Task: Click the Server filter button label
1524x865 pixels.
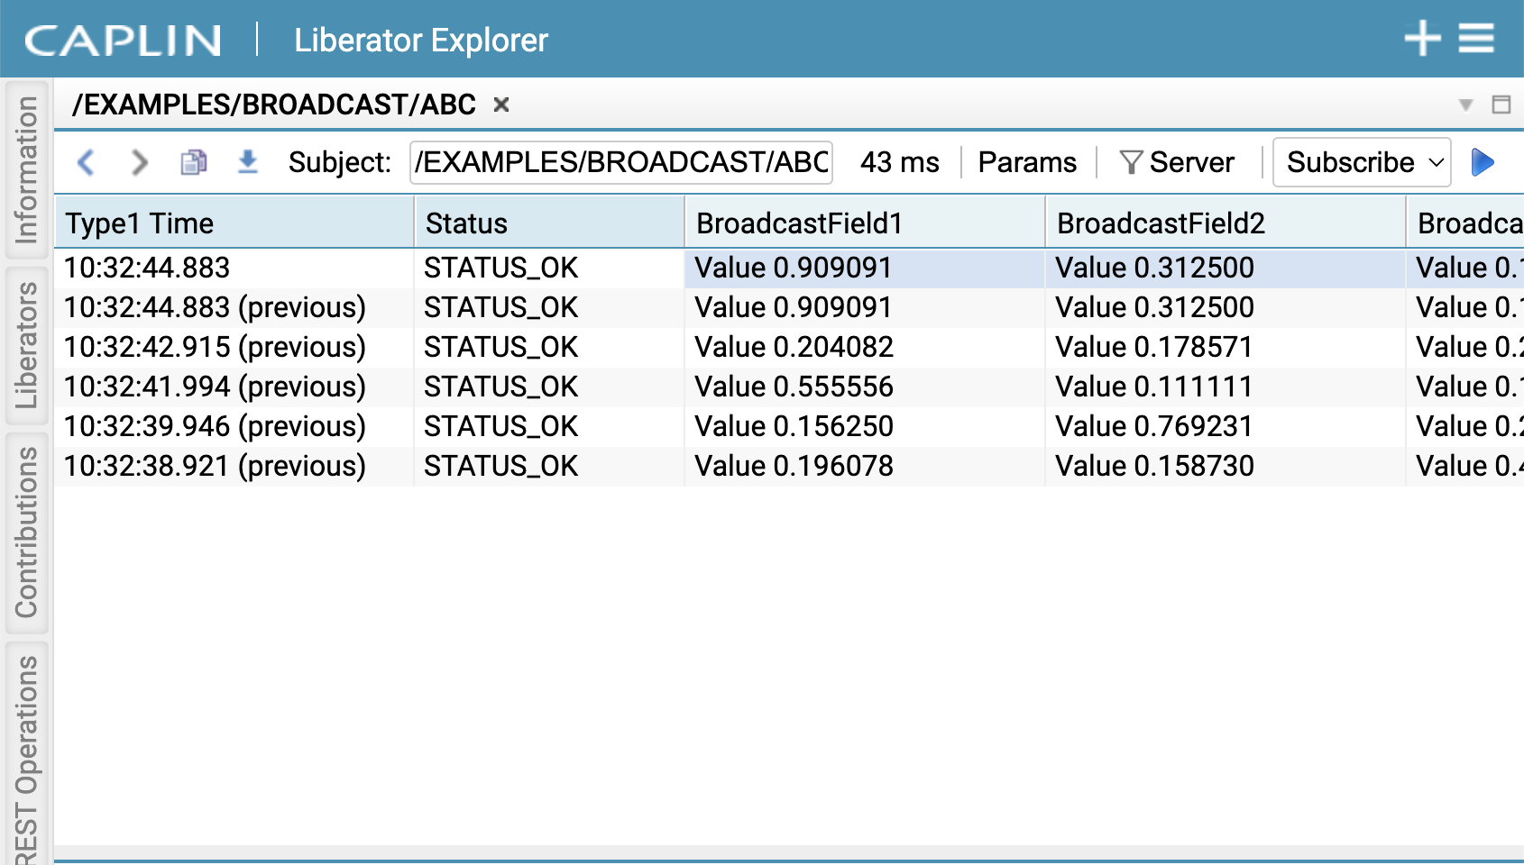Action: pos(1192,162)
